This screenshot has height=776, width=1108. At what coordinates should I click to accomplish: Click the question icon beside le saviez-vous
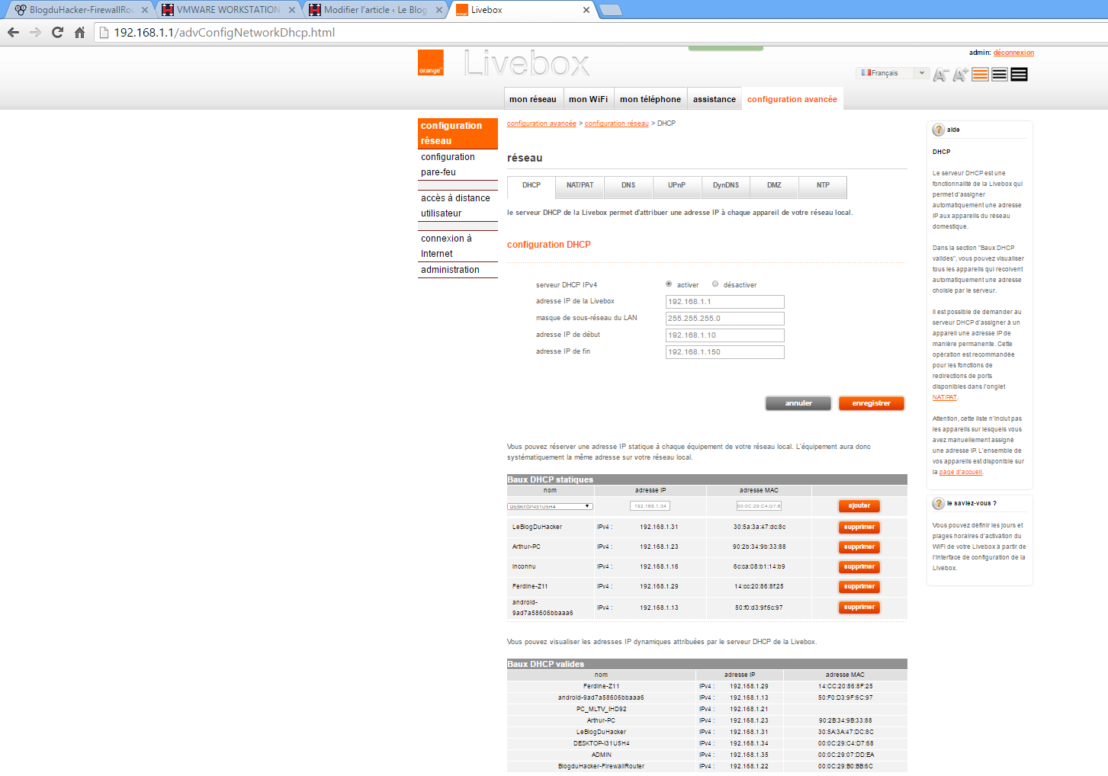939,503
